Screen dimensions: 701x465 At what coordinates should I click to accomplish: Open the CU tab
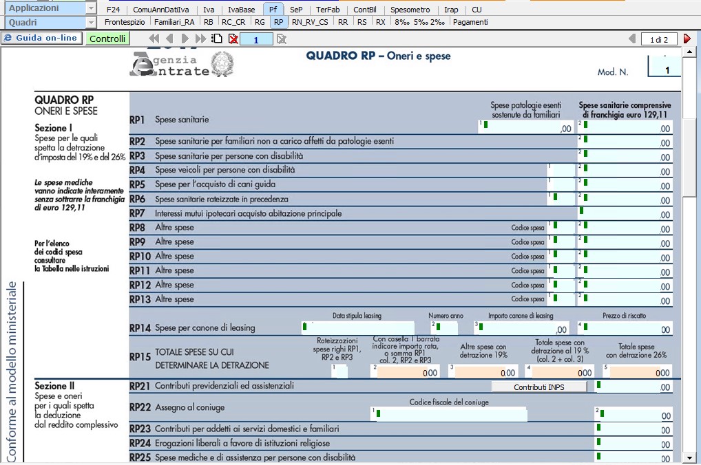pyautogui.click(x=477, y=10)
